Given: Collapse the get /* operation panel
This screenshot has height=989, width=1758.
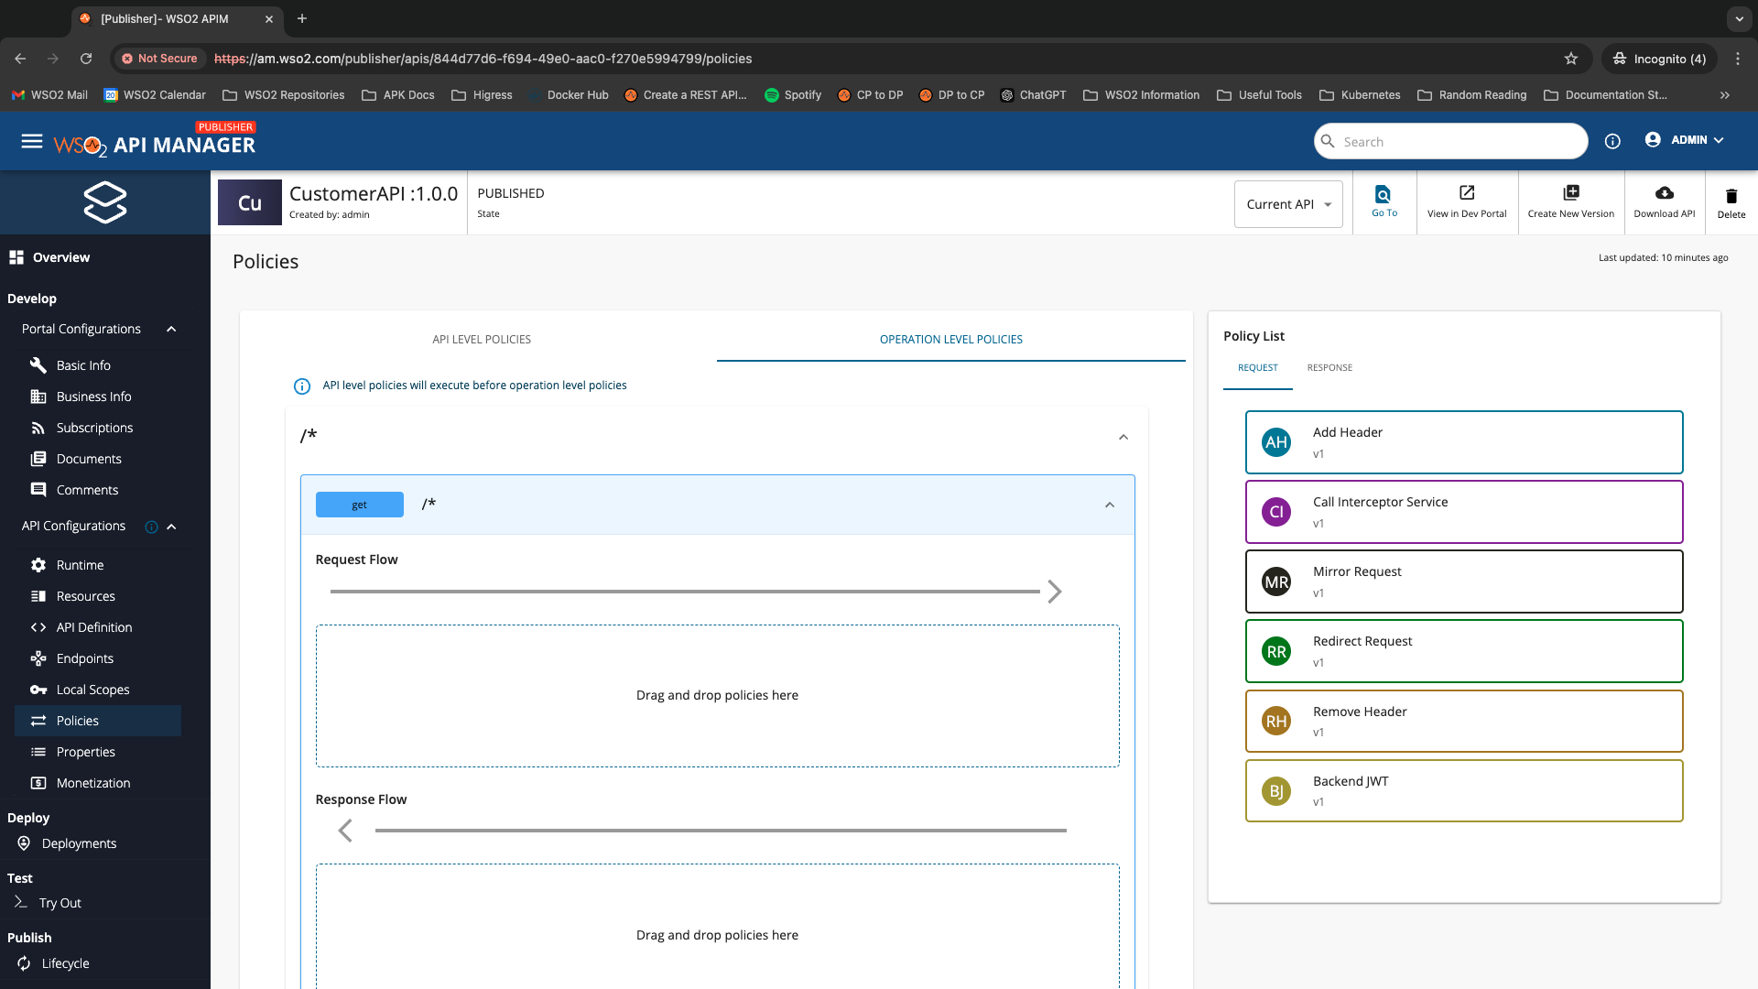Looking at the screenshot, I should tap(1110, 505).
